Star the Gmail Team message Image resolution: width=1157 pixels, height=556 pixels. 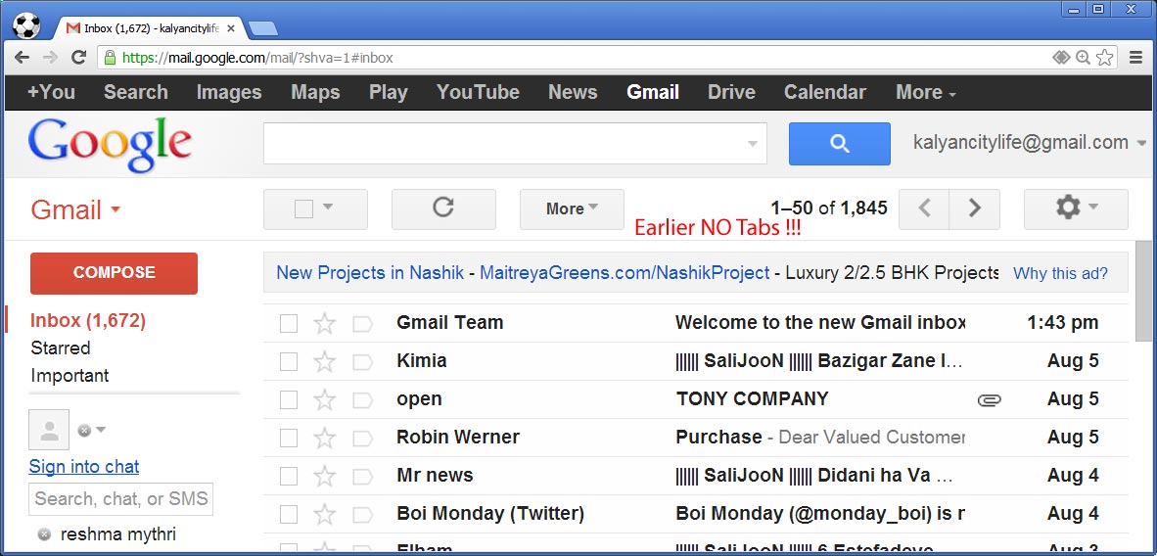[325, 323]
